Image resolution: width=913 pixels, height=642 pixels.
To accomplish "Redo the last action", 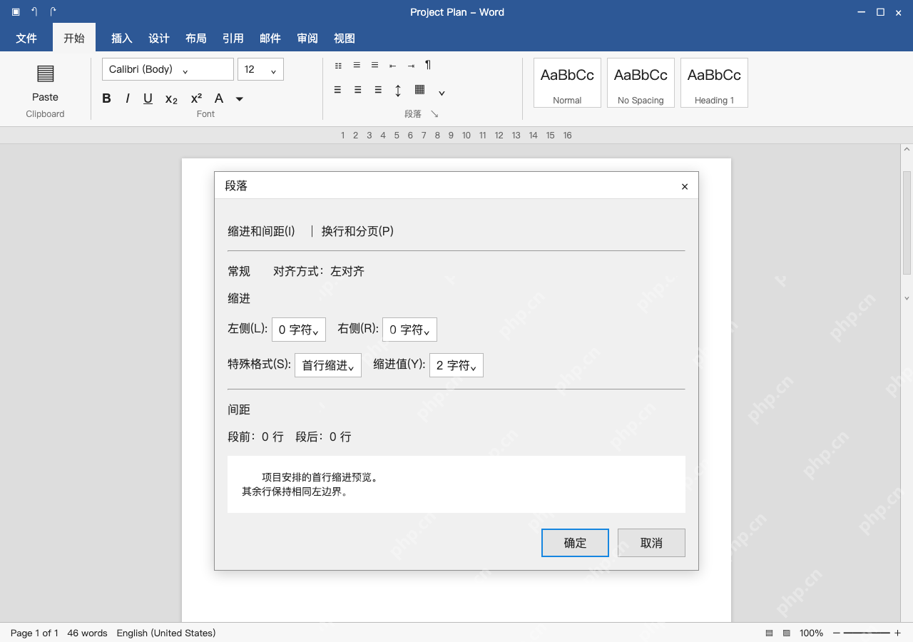I will point(53,12).
